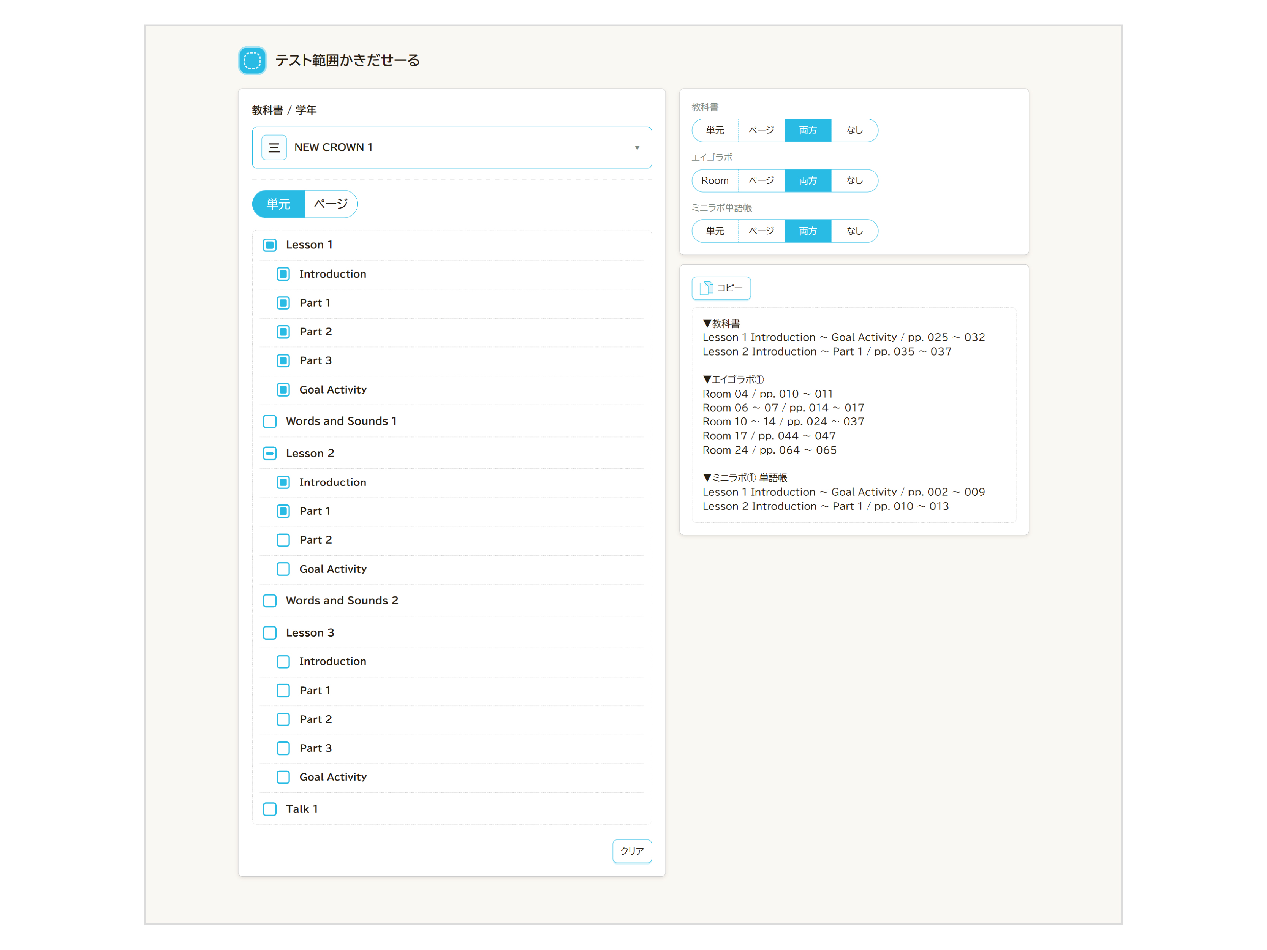Click the list icon in the textbook selector
This screenshot has height=950, width=1267.
(x=274, y=148)
